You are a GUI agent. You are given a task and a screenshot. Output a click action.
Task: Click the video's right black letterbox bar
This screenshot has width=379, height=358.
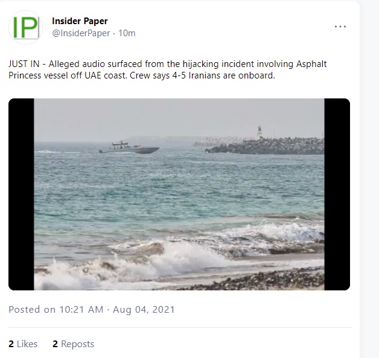coord(337,194)
